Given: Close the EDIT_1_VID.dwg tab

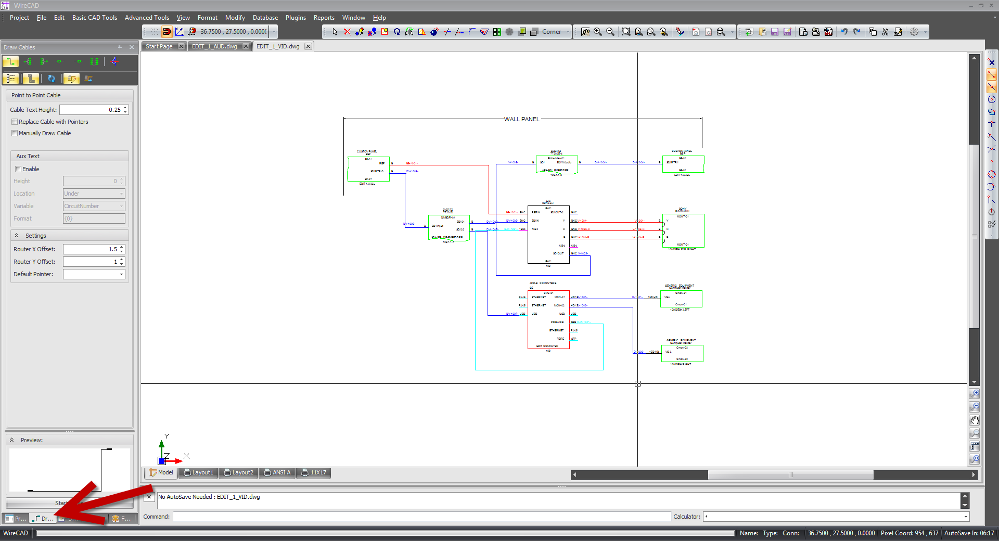Looking at the screenshot, I should pyautogui.click(x=308, y=46).
